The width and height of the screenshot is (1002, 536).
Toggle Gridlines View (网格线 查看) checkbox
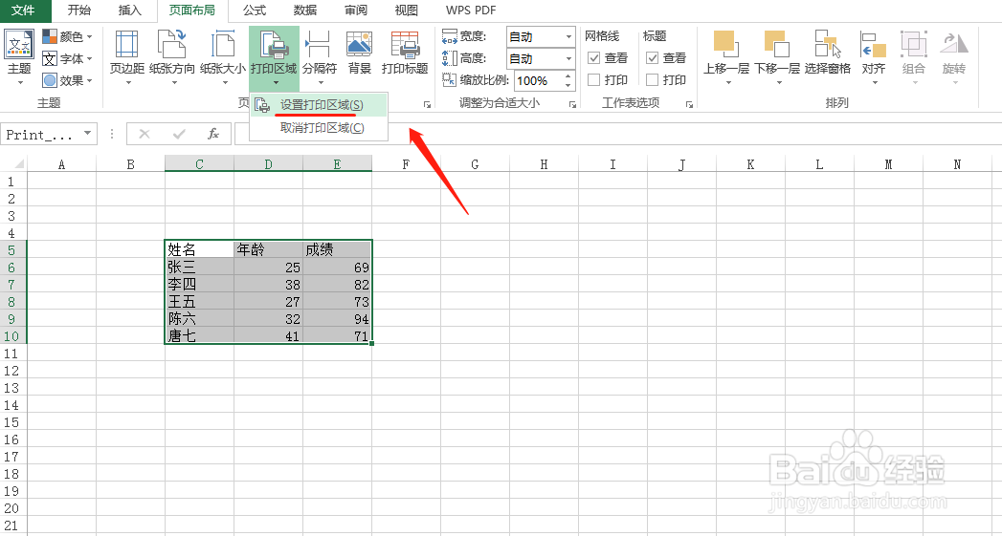(x=594, y=58)
